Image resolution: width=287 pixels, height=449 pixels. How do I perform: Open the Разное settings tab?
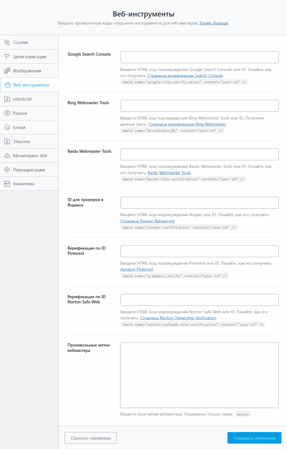coord(20,113)
